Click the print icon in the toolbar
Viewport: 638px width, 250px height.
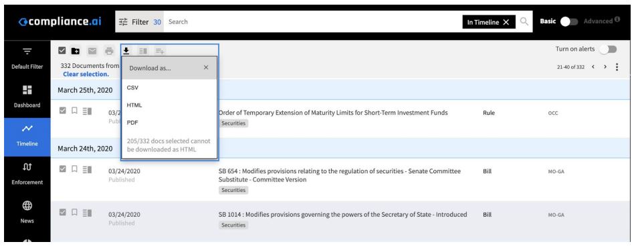109,51
